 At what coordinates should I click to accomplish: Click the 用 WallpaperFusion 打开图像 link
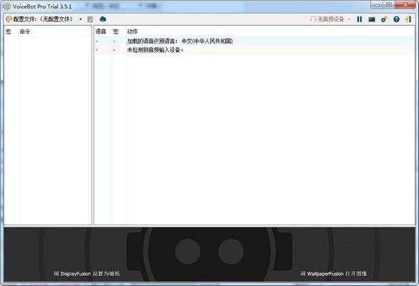click(333, 274)
